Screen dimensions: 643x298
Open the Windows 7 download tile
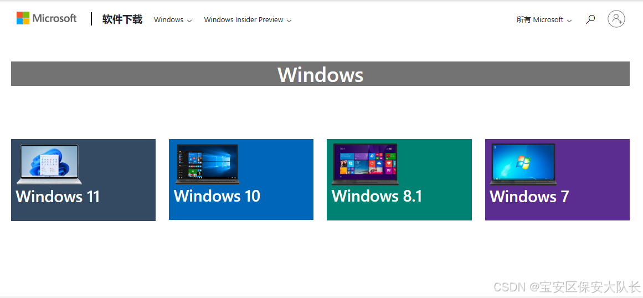(557, 179)
